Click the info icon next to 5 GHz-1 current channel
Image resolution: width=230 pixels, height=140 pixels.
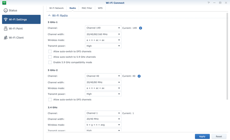(x=140, y=28)
